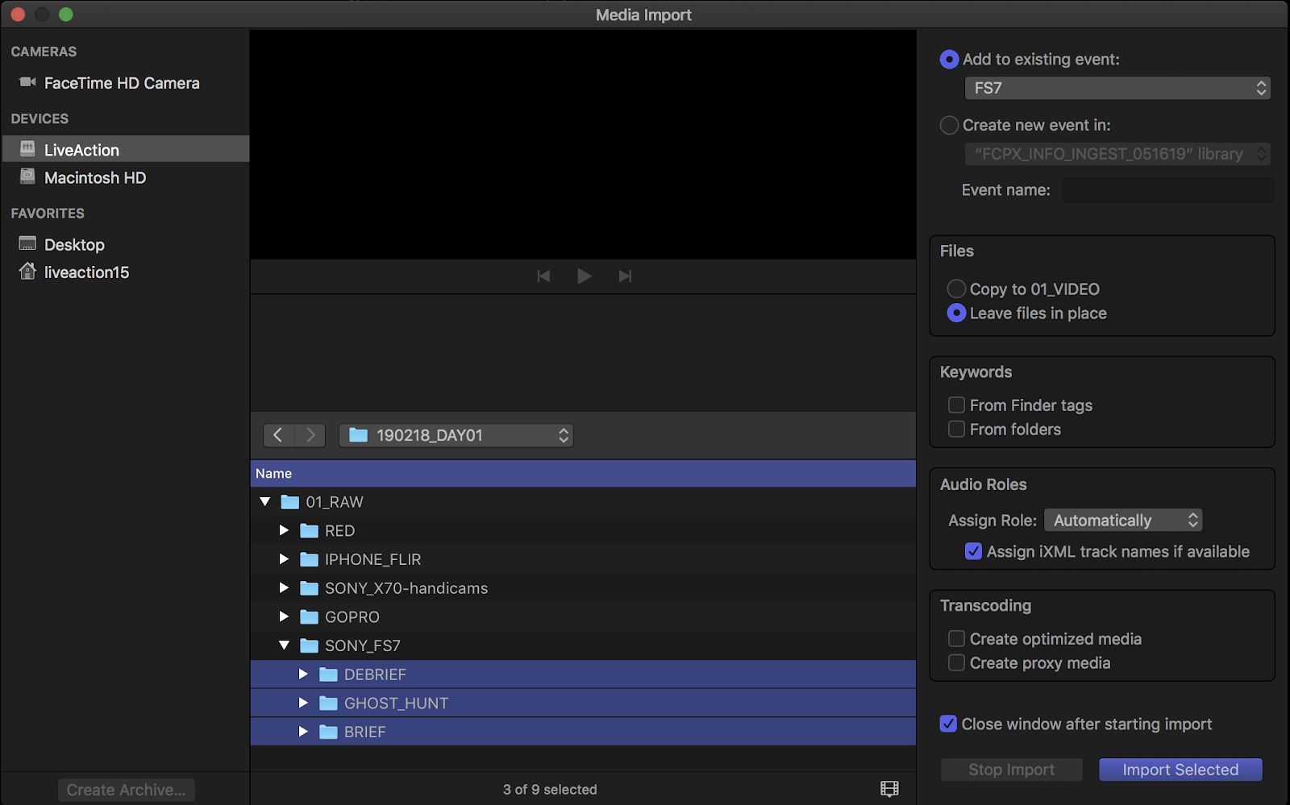
Task: Navigate back in folder history
Action: point(278,435)
